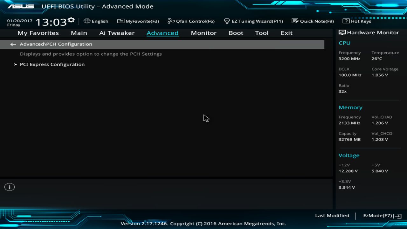This screenshot has height=229, width=407.
Task: Click the MyFavorite(F3) icon
Action: tap(121, 21)
